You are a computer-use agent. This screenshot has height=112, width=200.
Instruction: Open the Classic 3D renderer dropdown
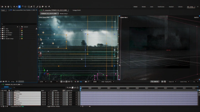point(172,82)
